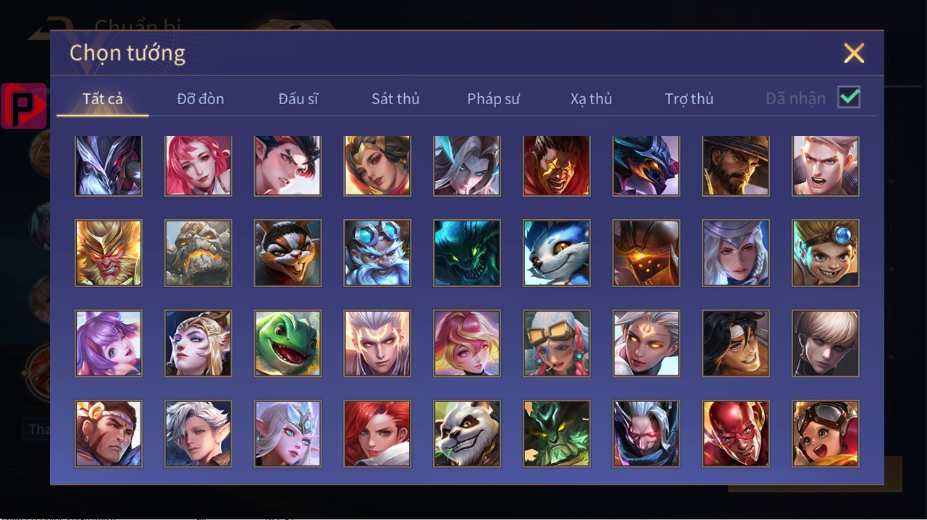Pick the red-suited Flash hero portrait
This screenshot has width=927, height=520.
pos(736,433)
